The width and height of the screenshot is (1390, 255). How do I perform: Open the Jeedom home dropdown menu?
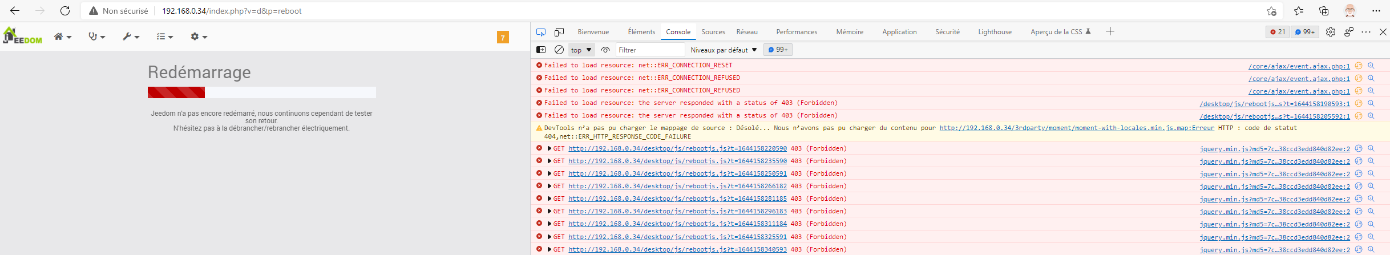click(x=62, y=37)
